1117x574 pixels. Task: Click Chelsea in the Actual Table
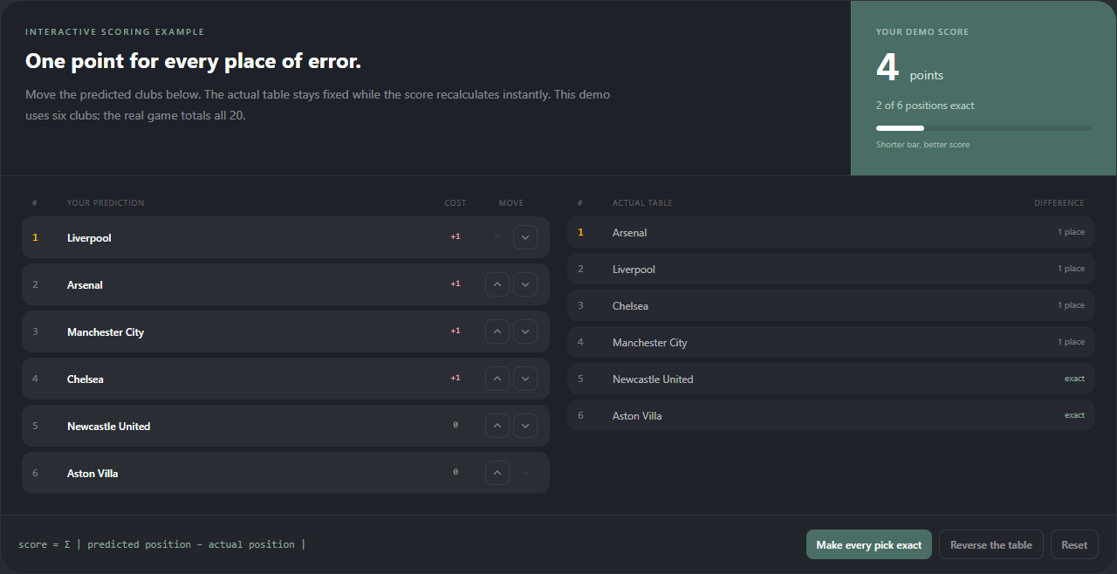(x=831, y=306)
